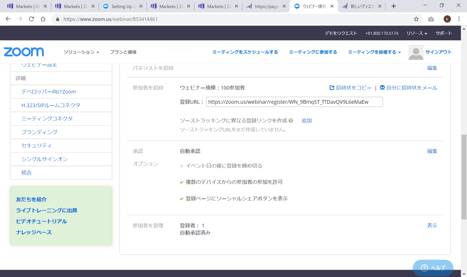
Task: Open ブランディング sidebar item
Action: click(x=39, y=132)
